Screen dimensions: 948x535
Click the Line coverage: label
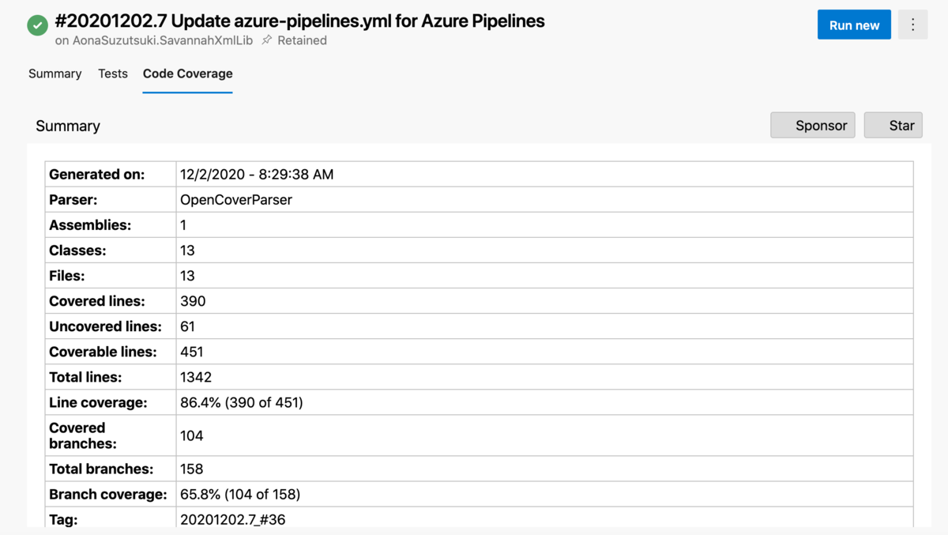[x=98, y=402]
